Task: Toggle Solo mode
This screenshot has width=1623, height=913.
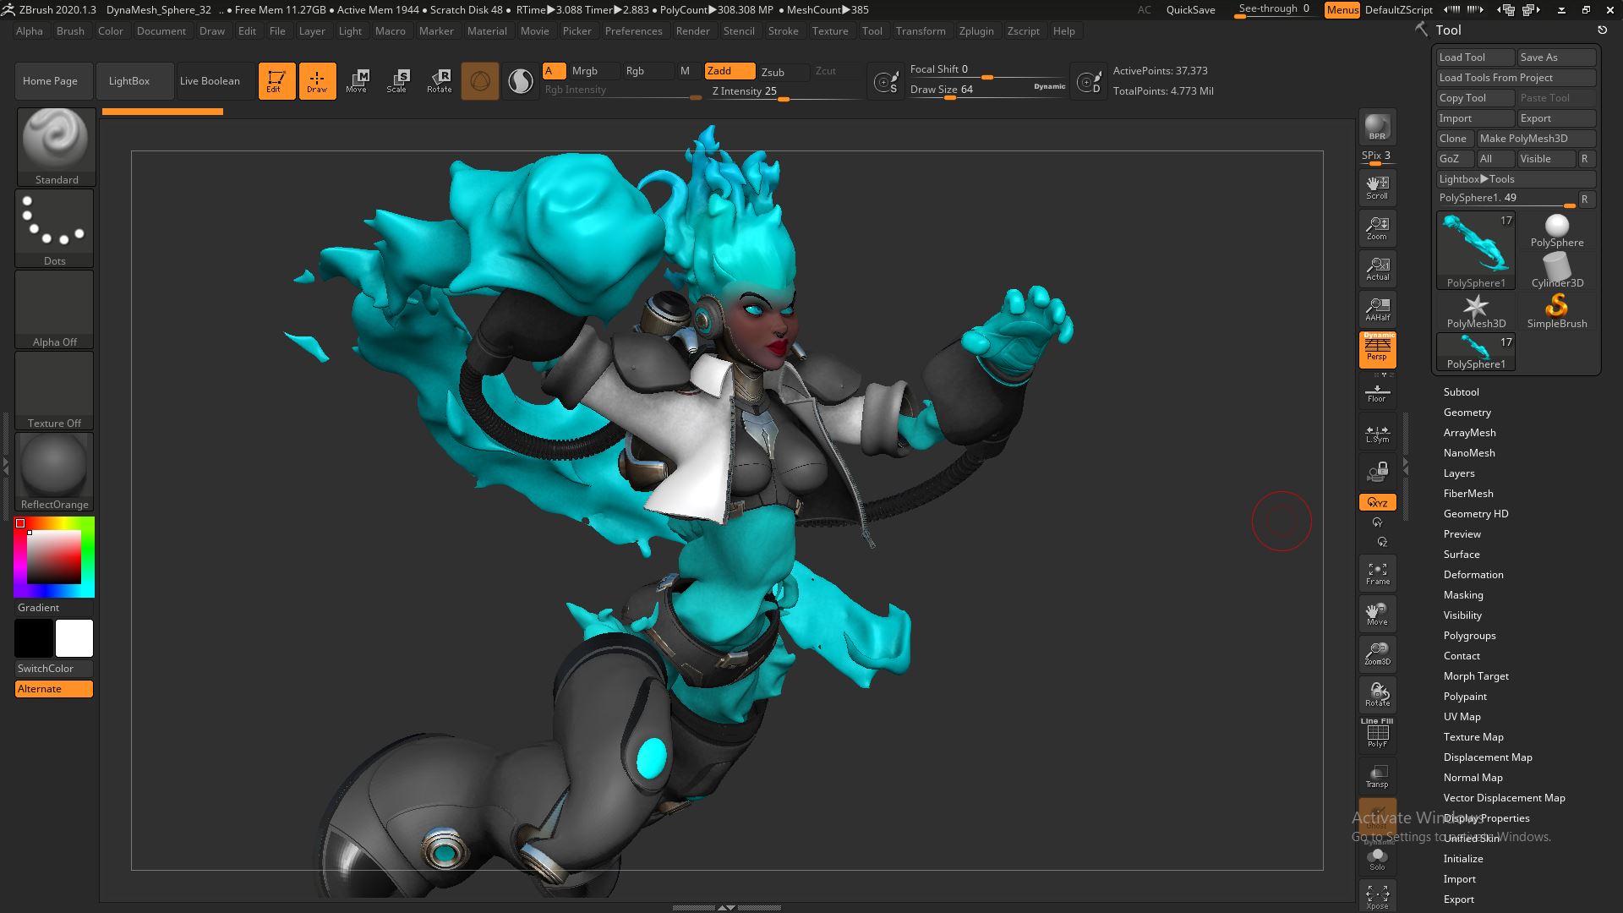Action: coord(1377,859)
